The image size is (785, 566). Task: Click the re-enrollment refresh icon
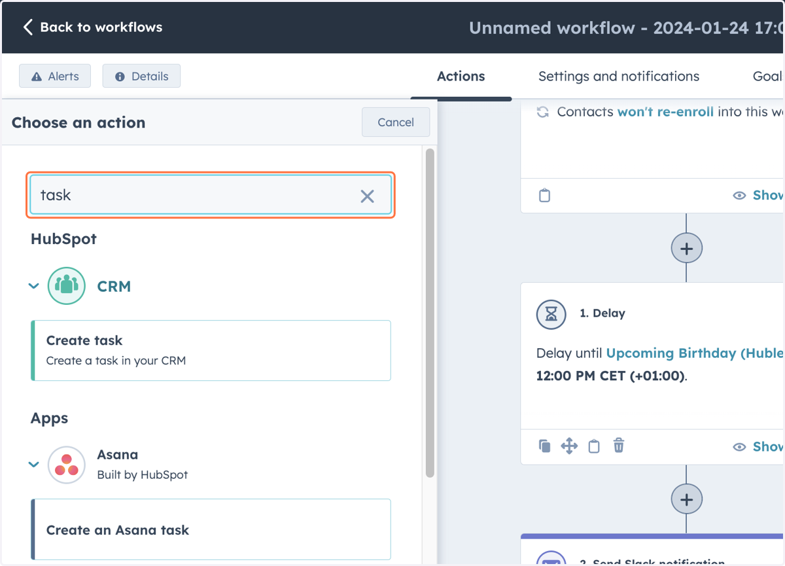542,112
